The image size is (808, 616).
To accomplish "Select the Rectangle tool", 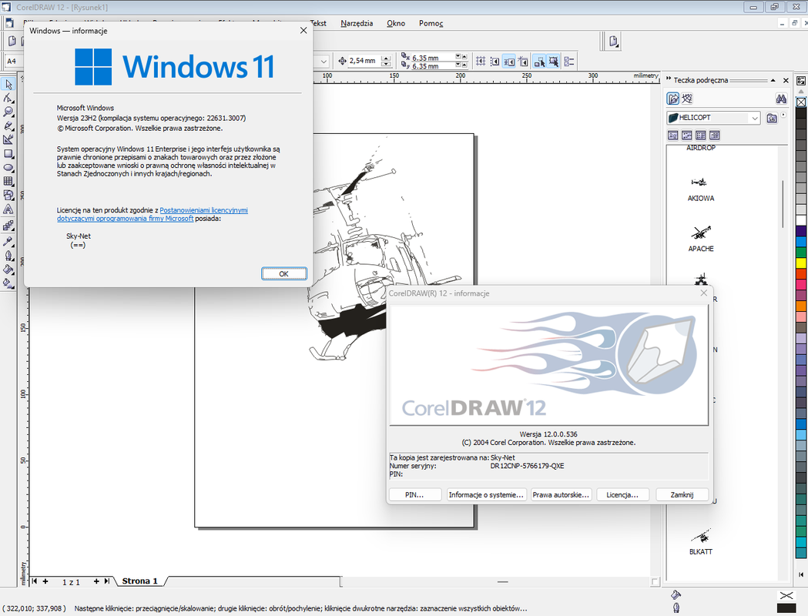I will pyautogui.click(x=8, y=153).
